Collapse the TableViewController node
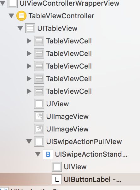Screen dimensions: 140x190 click(x=12, y=16)
